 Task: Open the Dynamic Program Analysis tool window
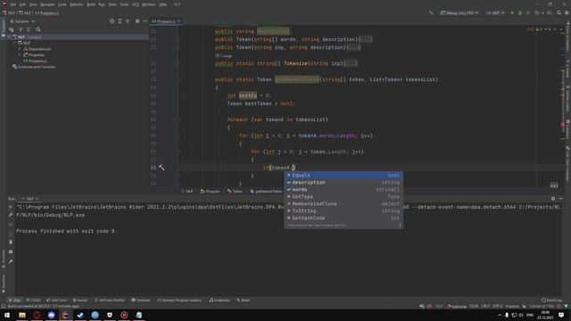tap(179, 300)
